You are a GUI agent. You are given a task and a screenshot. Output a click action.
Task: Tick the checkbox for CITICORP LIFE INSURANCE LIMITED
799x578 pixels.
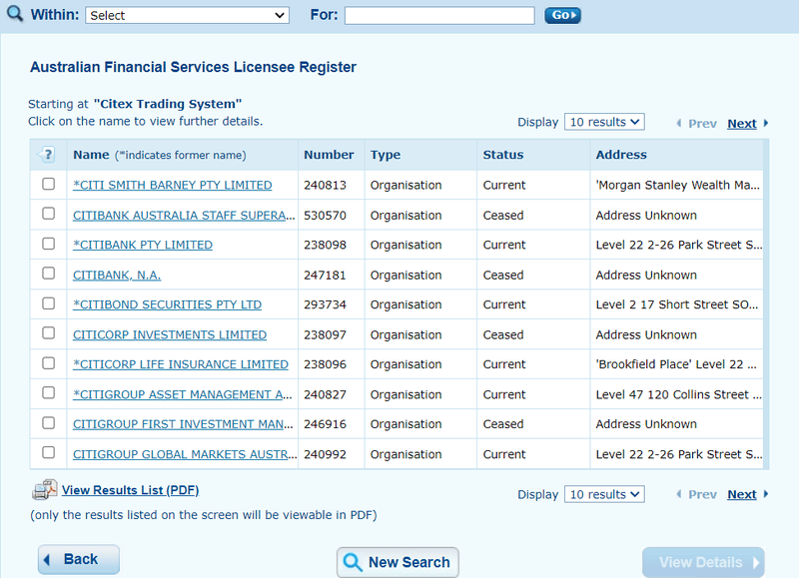[48, 363]
